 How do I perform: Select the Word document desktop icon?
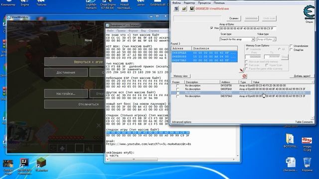tap(290, 165)
